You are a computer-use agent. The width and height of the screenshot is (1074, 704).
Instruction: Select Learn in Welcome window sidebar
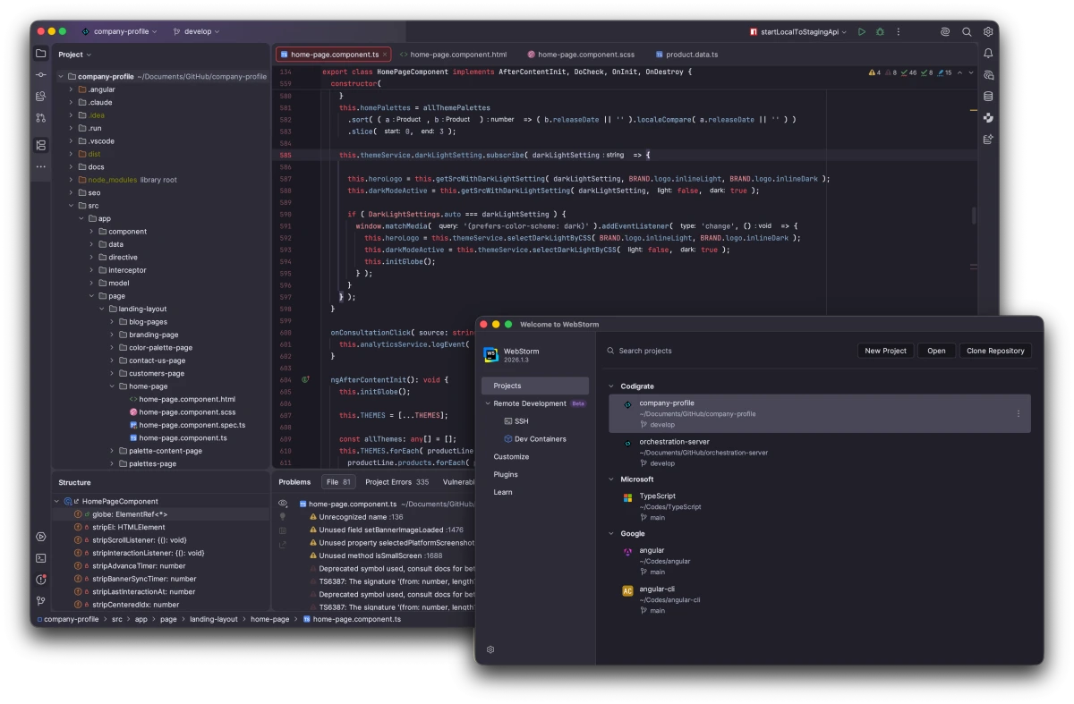tap(503, 492)
